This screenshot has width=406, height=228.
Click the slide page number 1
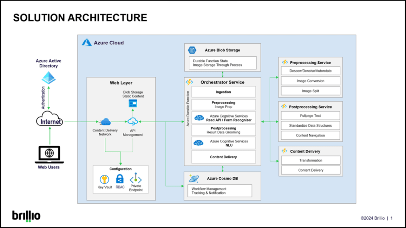392,218
